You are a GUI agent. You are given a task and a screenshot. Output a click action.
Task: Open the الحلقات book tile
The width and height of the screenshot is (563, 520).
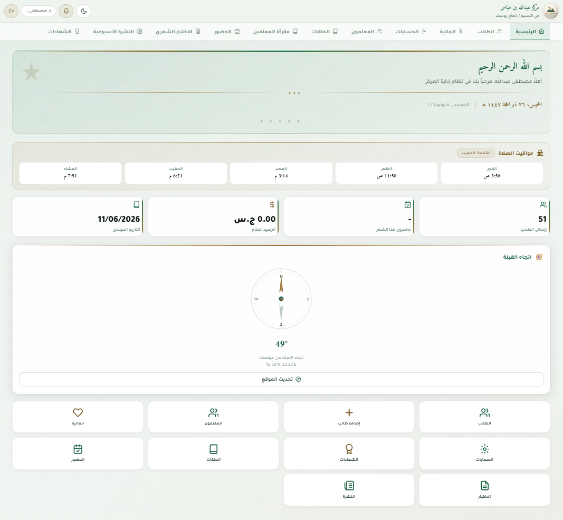point(213,453)
